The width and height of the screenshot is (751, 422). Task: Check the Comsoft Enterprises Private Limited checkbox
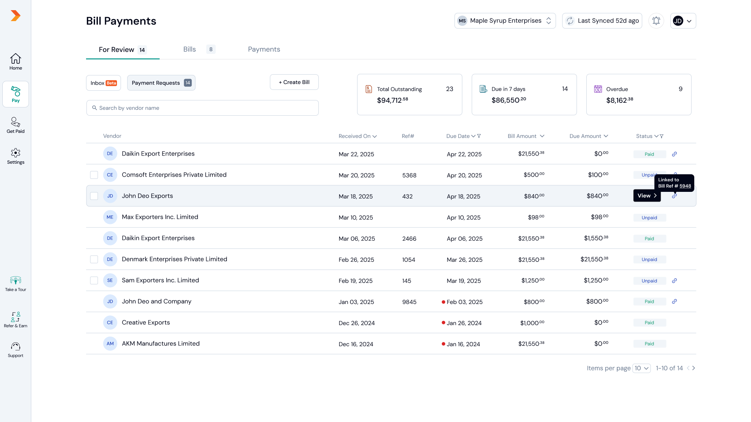click(94, 175)
